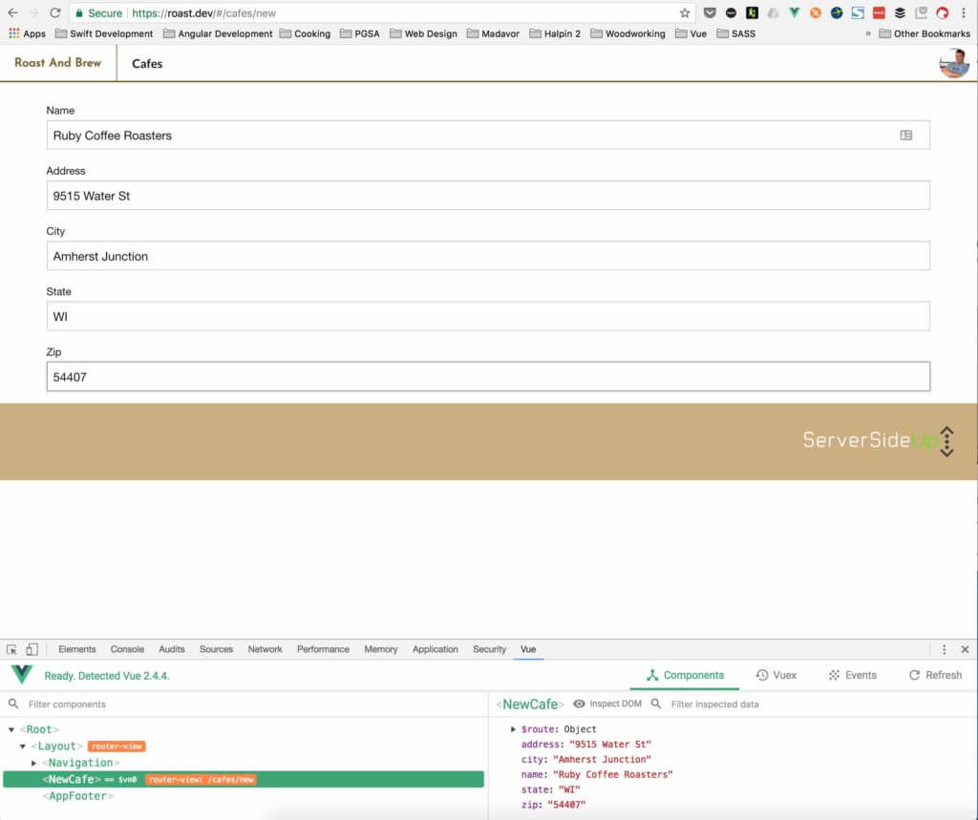Click the bookmark star icon in address bar
This screenshot has height=820, width=978.
pyautogui.click(x=684, y=13)
